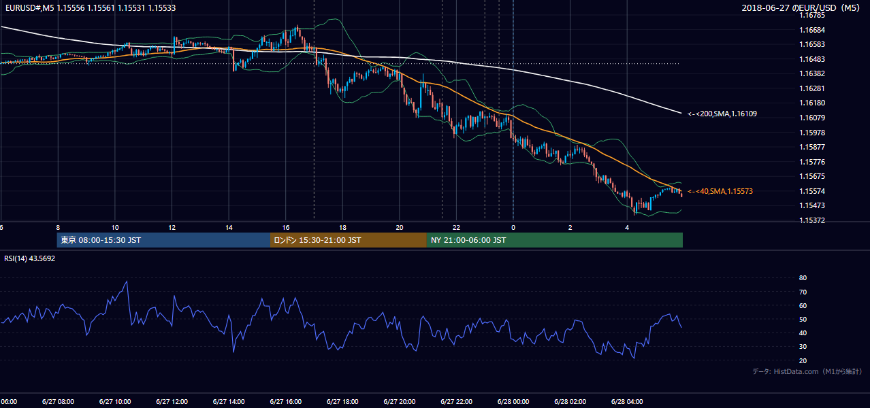Click price axis value 1.15776
Image resolution: width=870 pixels, height=408 pixels.
pyautogui.click(x=811, y=162)
